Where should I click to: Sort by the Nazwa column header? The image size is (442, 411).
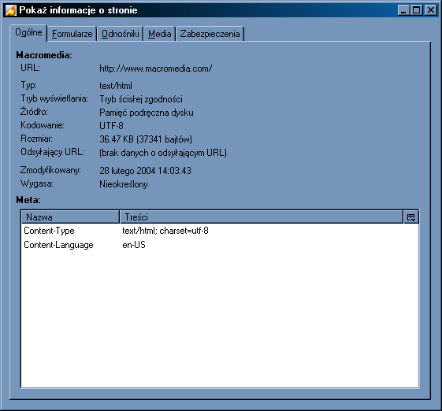[x=70, y=217]
